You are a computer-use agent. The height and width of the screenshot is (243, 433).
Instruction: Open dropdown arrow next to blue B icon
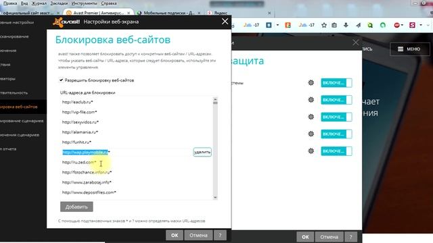(277, 25)
